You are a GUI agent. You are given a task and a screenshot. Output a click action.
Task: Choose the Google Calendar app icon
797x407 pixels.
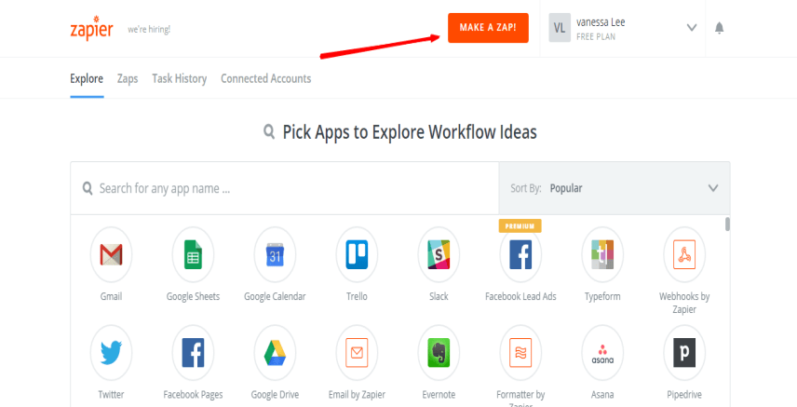click(x=275, y=254)
